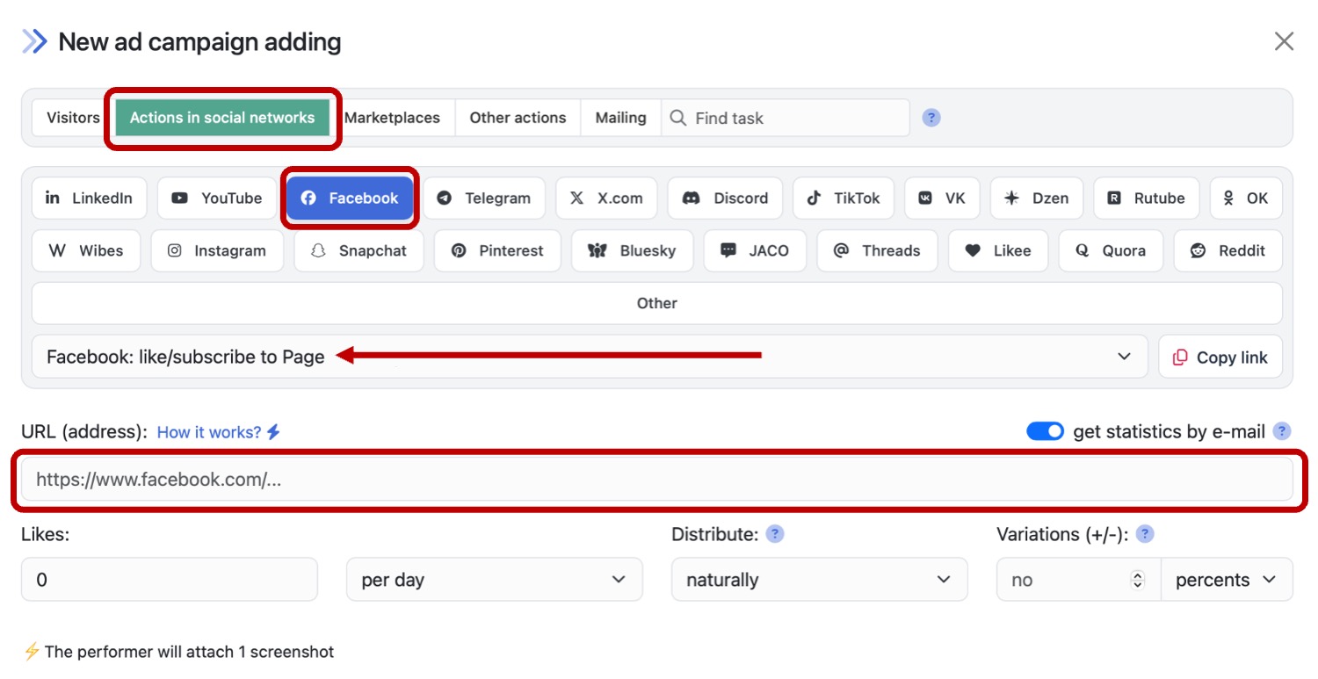Switch to the Mailing tab
Viewport: 1318px width, 679px height.
tap(620, 118)
